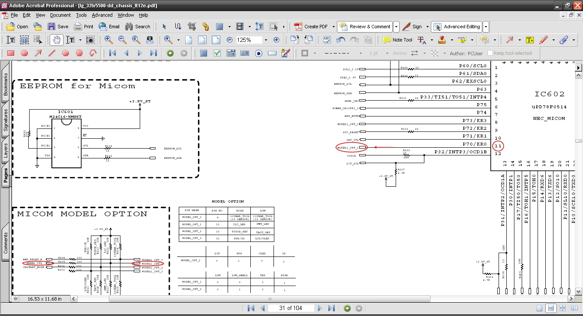The image size is (583, 316).
Task: Select the Hand tool
Action: (56, 40)
